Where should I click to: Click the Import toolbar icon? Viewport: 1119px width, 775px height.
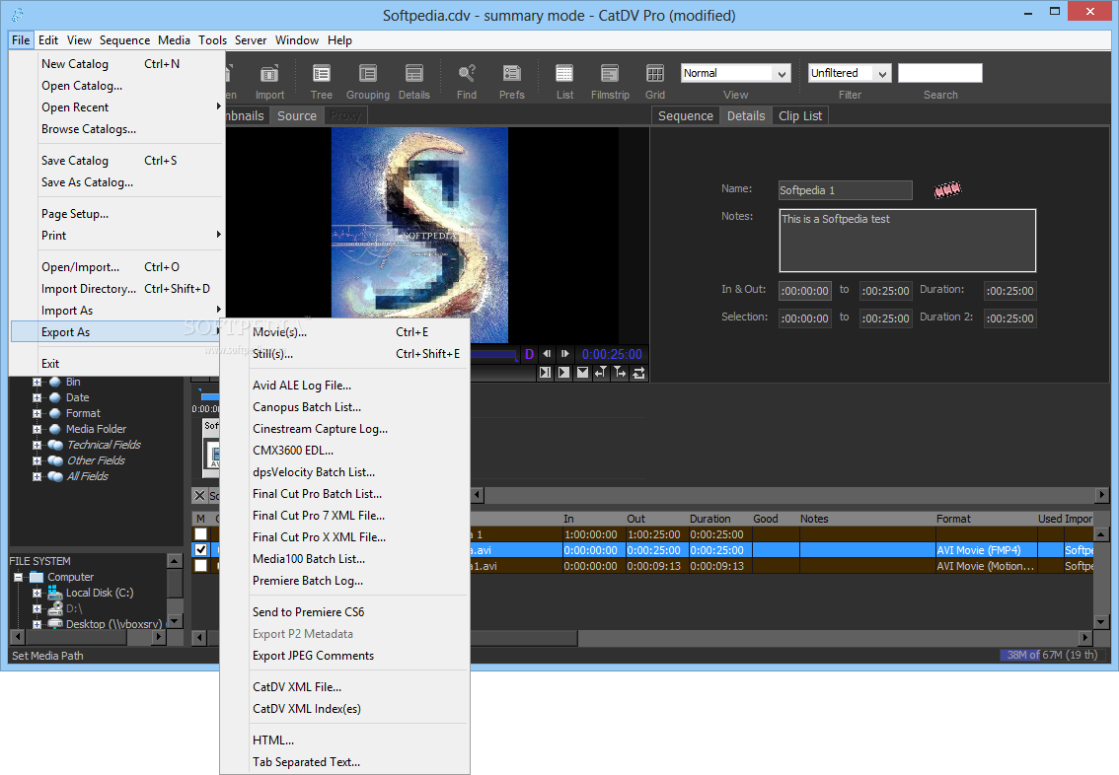269,73
